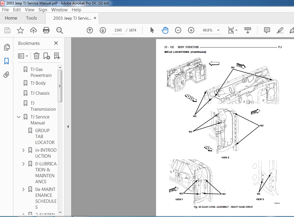The width and height of the screenshot is (294, 217).
Task: Click the scrolling mode read icon
Action: coord(248,30)
